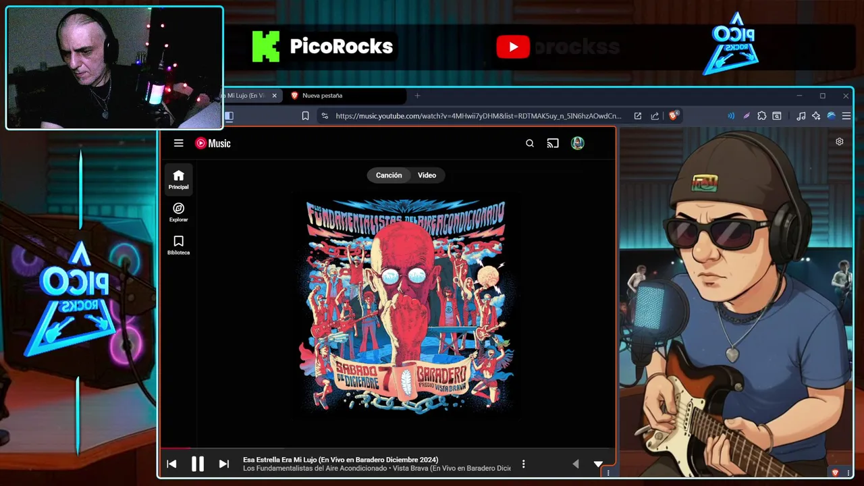This screenshot has height=486, width=864.
Task: Skip to the next track
Action: click(x=223, y=464)
